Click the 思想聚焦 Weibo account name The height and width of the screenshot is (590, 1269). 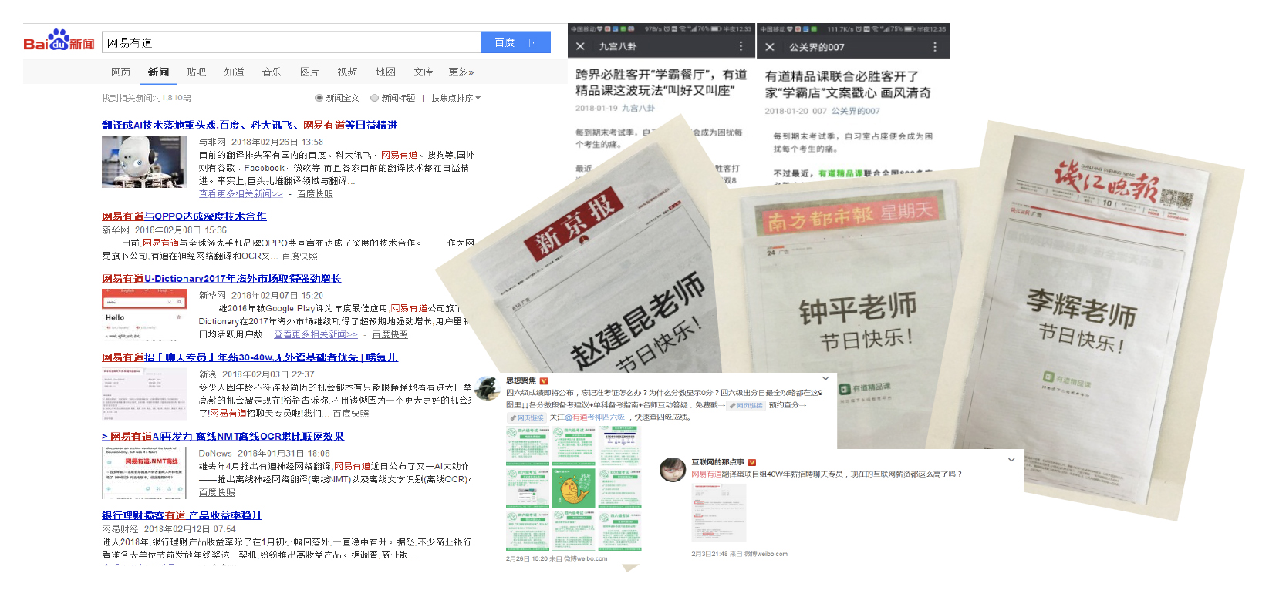[x=521, y=380]
